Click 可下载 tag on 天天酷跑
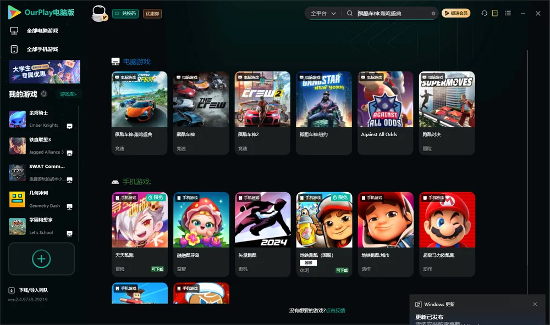The height and width of the screenshot is (325, 550). coord(157,269)
